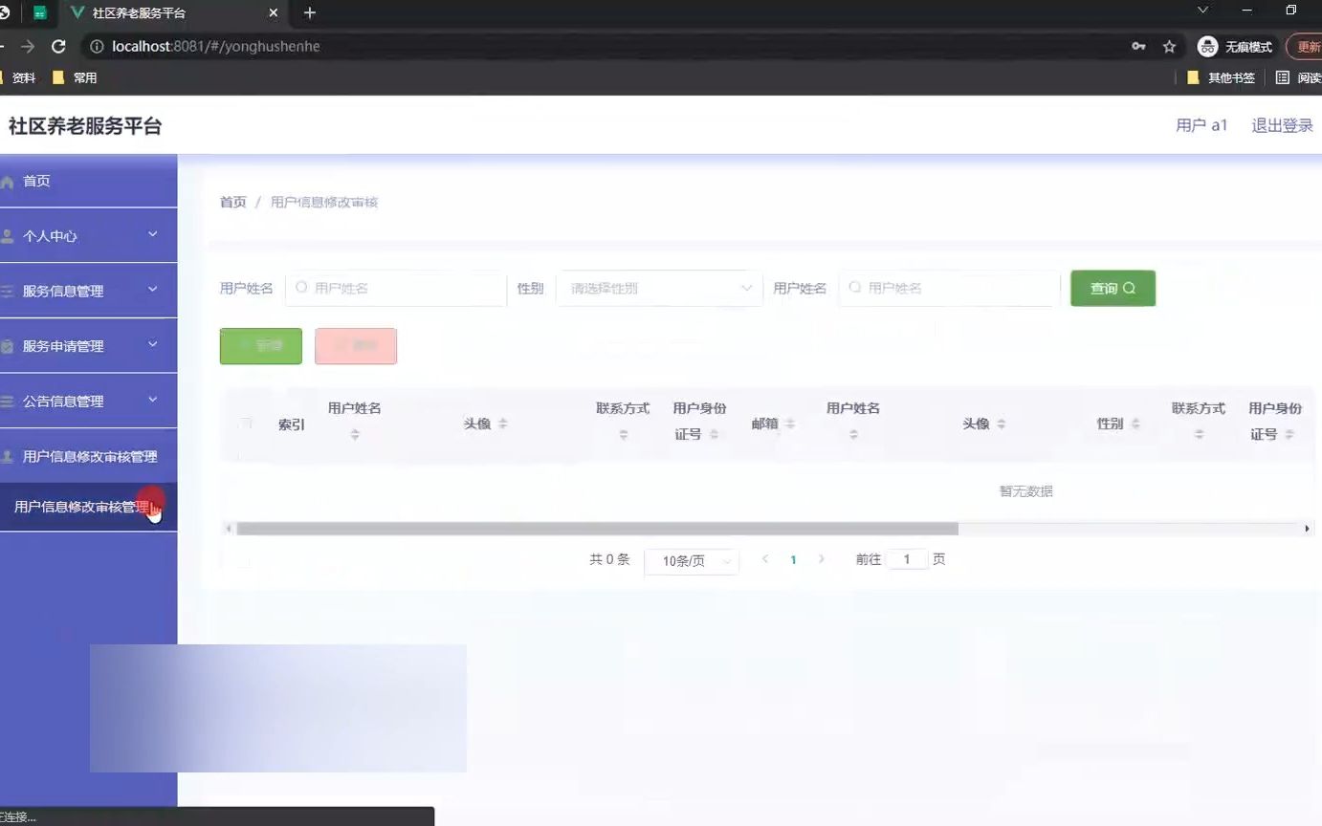This screenshot has width=1322, height=826.
Task: Click the scrollbar right arrow under table
Action: click(x=1307, y=529)
